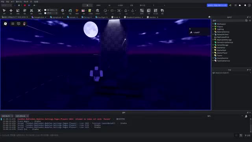This screenshot has height=142, width=252.
Task: Click the run button beside command bar
Action: (x=248, y=135)
